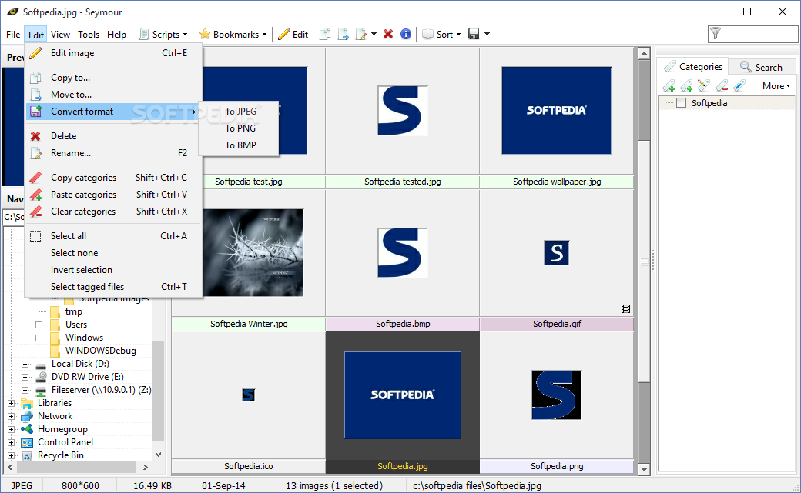The width and height of the screenshot is (801, 493).
Task: Click the Recycle Bin icon in tree
Action: (x=27, y=456)
